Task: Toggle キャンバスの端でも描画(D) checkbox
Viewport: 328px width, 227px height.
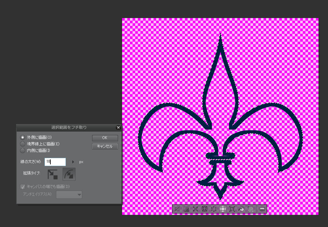Action: (23, 187)
